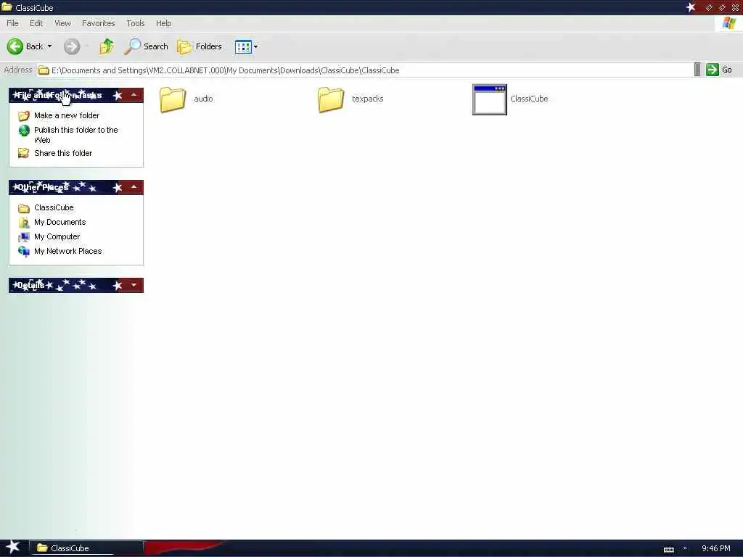Select the ClassiCube application icon
Image resolution: width=743 pixels, height=557 pixels.
point(490,99)
